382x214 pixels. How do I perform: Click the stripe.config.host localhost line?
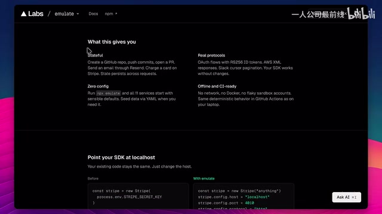[x=233, y=197]
